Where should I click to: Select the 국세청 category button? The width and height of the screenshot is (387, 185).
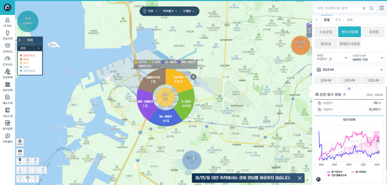click(x=373, y=32)
